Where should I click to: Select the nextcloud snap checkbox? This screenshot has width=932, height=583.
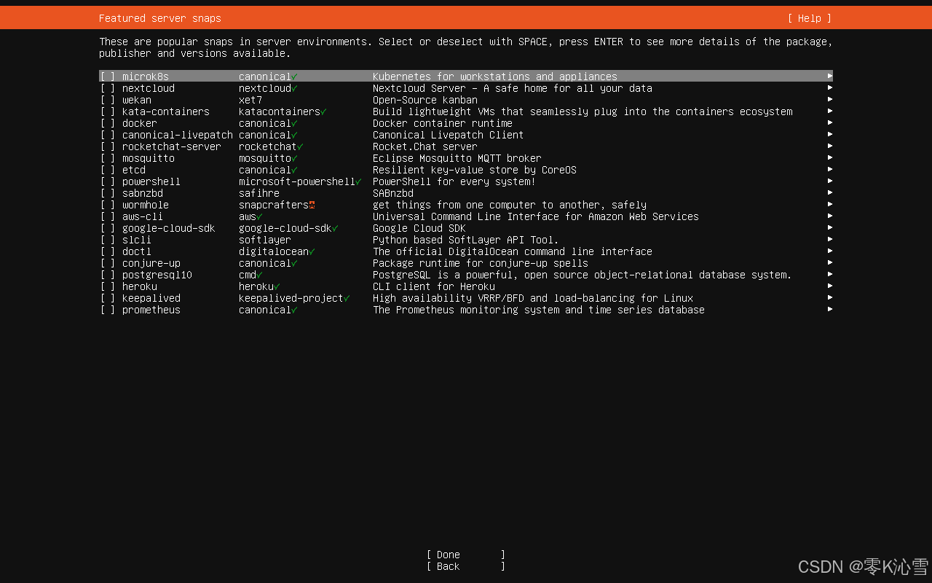[x=108, y=88]
